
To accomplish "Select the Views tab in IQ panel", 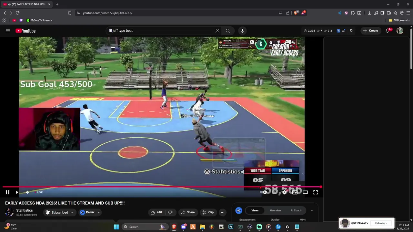I will coord(255,210).
